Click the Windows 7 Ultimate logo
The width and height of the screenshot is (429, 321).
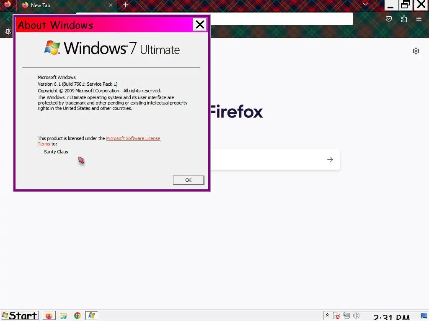(112, 48)
